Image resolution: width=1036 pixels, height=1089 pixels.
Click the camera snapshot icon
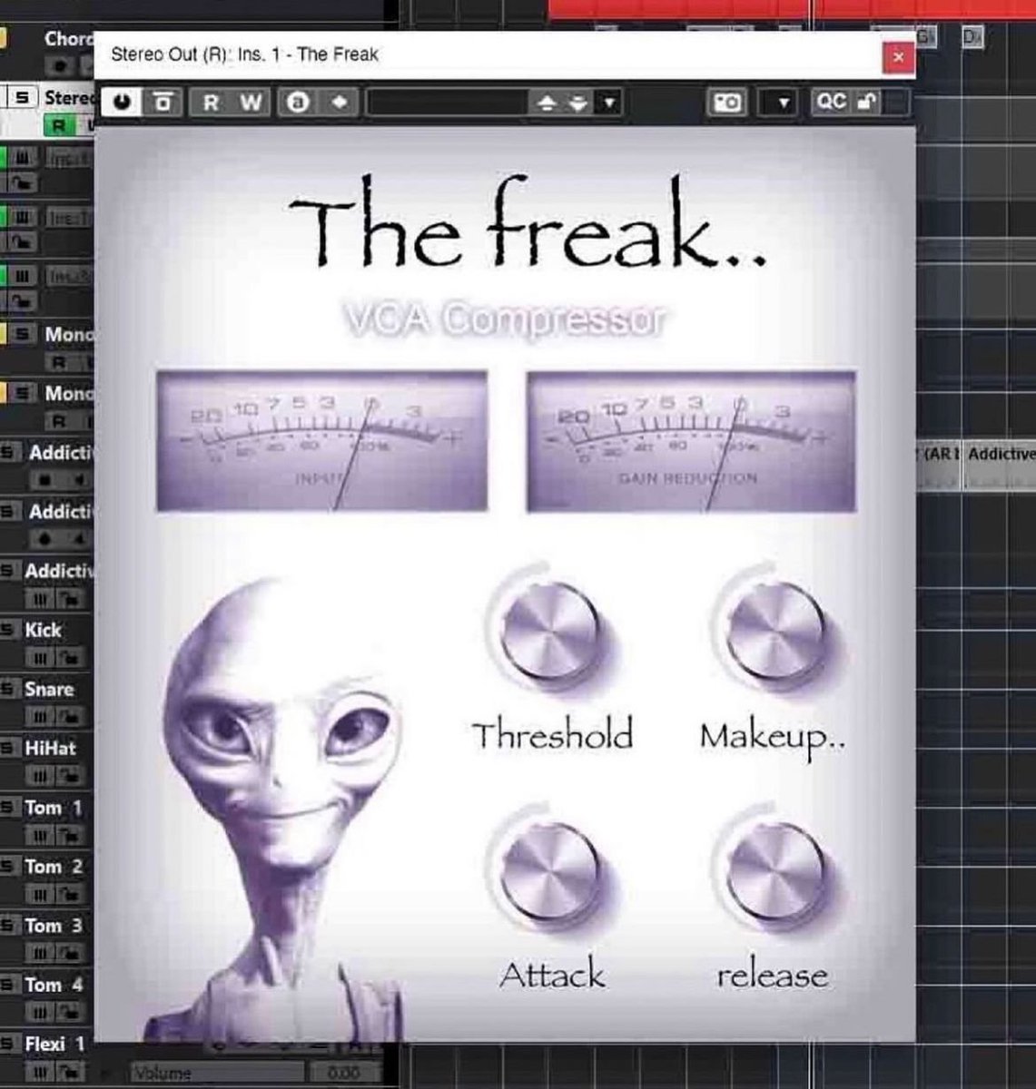(x=727, y=103)
